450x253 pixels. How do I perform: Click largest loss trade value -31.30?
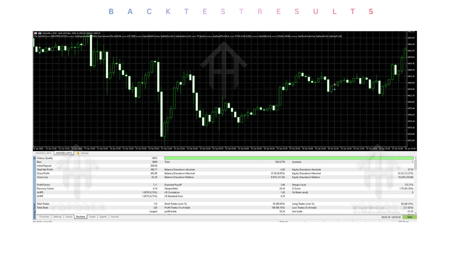coord(410,212)
